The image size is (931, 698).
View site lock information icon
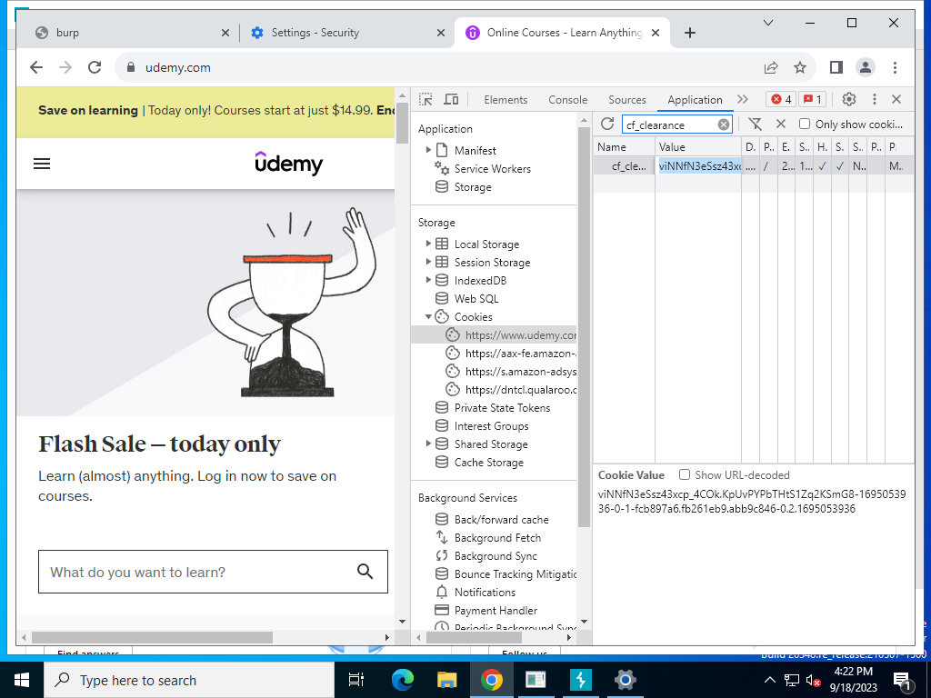131,67
